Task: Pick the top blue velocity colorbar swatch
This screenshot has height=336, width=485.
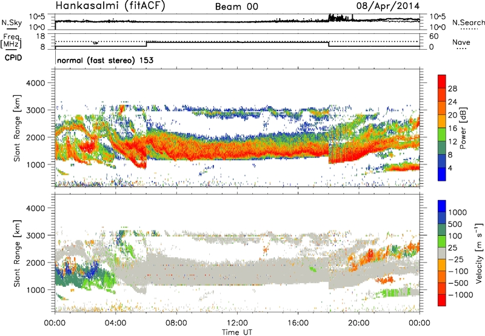Action: (x=442, y=206)
